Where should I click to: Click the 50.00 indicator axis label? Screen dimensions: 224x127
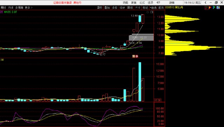pos(160,116)
